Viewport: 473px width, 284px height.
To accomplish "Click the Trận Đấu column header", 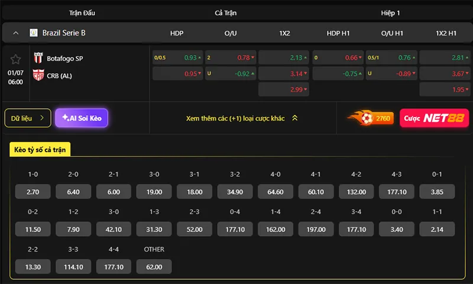I will click(x=82, y=13).
